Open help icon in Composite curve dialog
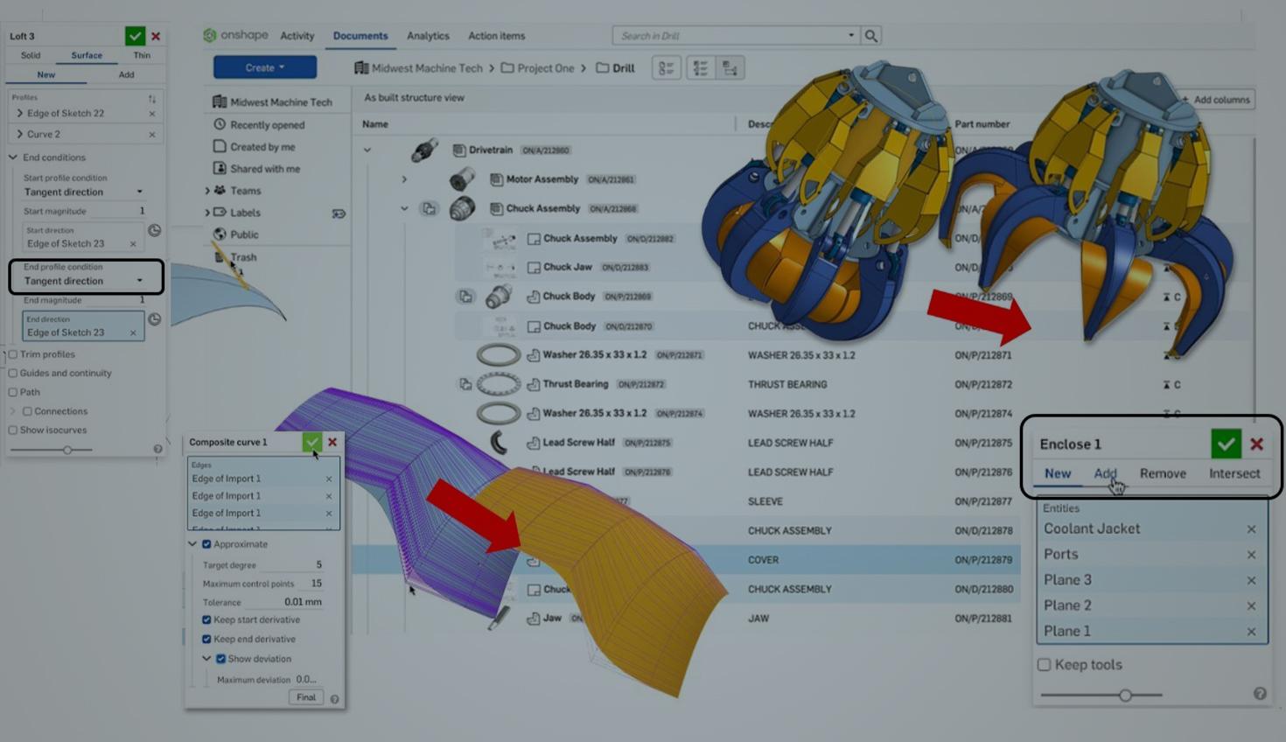1286x742 pixels. click(x=334, y=699)
